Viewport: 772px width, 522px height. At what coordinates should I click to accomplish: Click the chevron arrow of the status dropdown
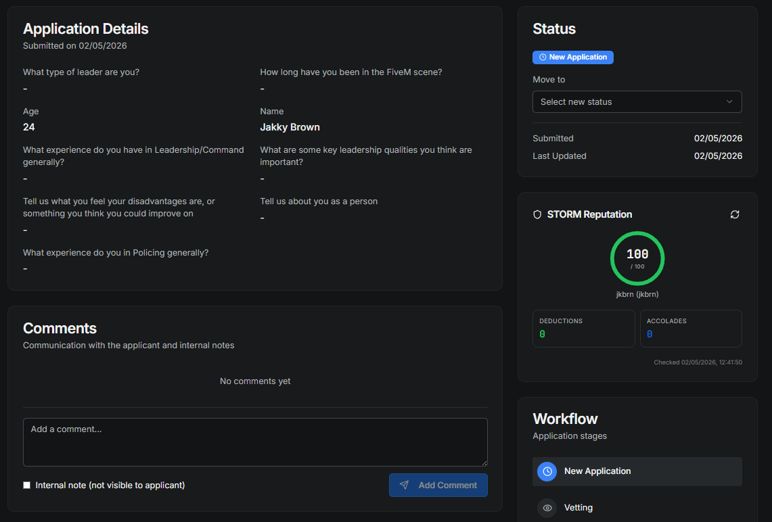tap(729, 102)
